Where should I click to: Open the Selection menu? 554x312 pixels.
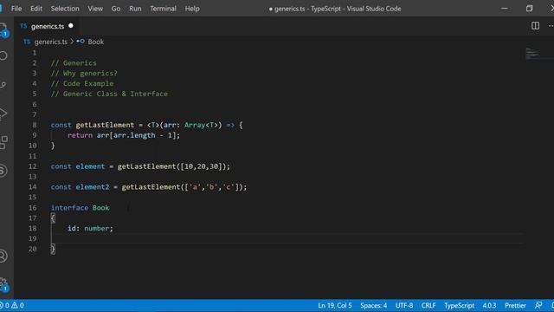pyautogui.click(x=65, y=9)
